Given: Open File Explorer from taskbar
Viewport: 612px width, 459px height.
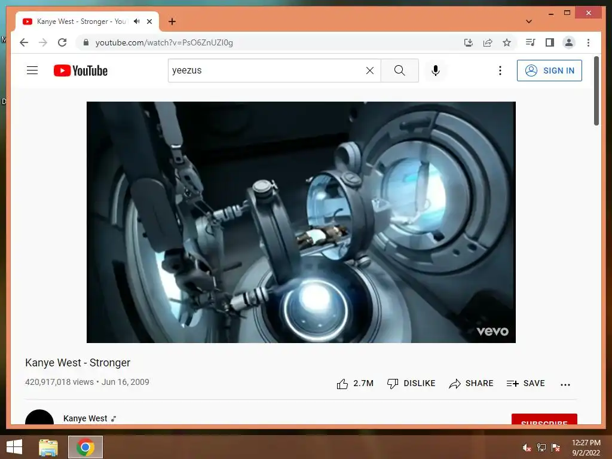Looking at the screenshot, I should 48,447.
